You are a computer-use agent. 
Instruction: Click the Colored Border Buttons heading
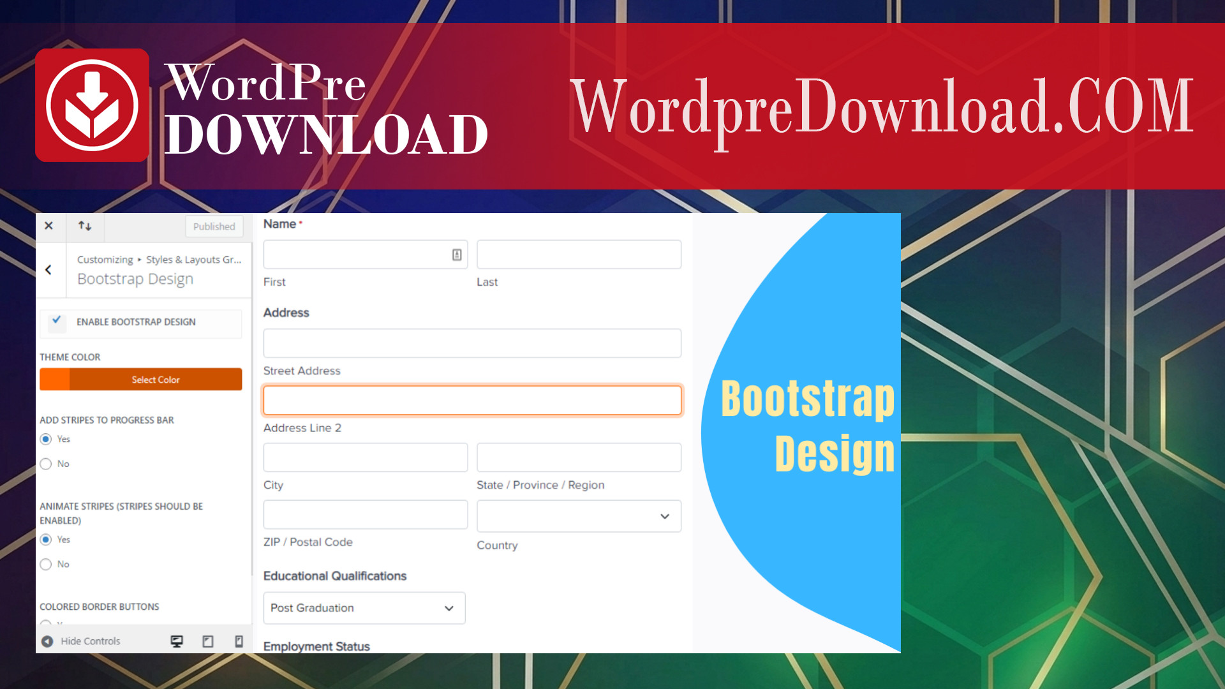(100, 607)
